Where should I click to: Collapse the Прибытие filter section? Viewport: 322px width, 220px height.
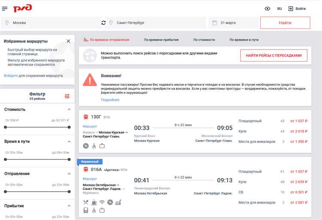(x=69, y=206)
